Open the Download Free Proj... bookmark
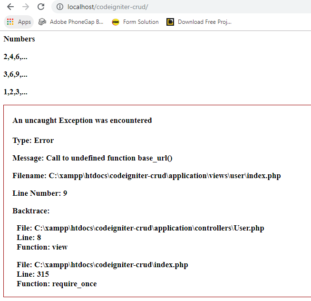The image size is (311, 301). pos(199,22)
